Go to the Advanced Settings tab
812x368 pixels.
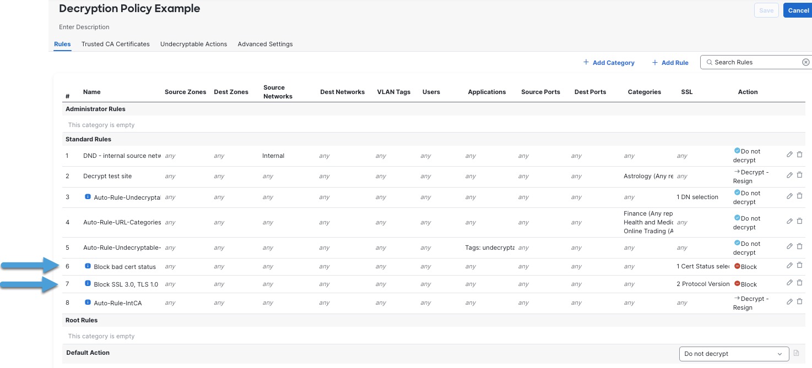point(265,44)
